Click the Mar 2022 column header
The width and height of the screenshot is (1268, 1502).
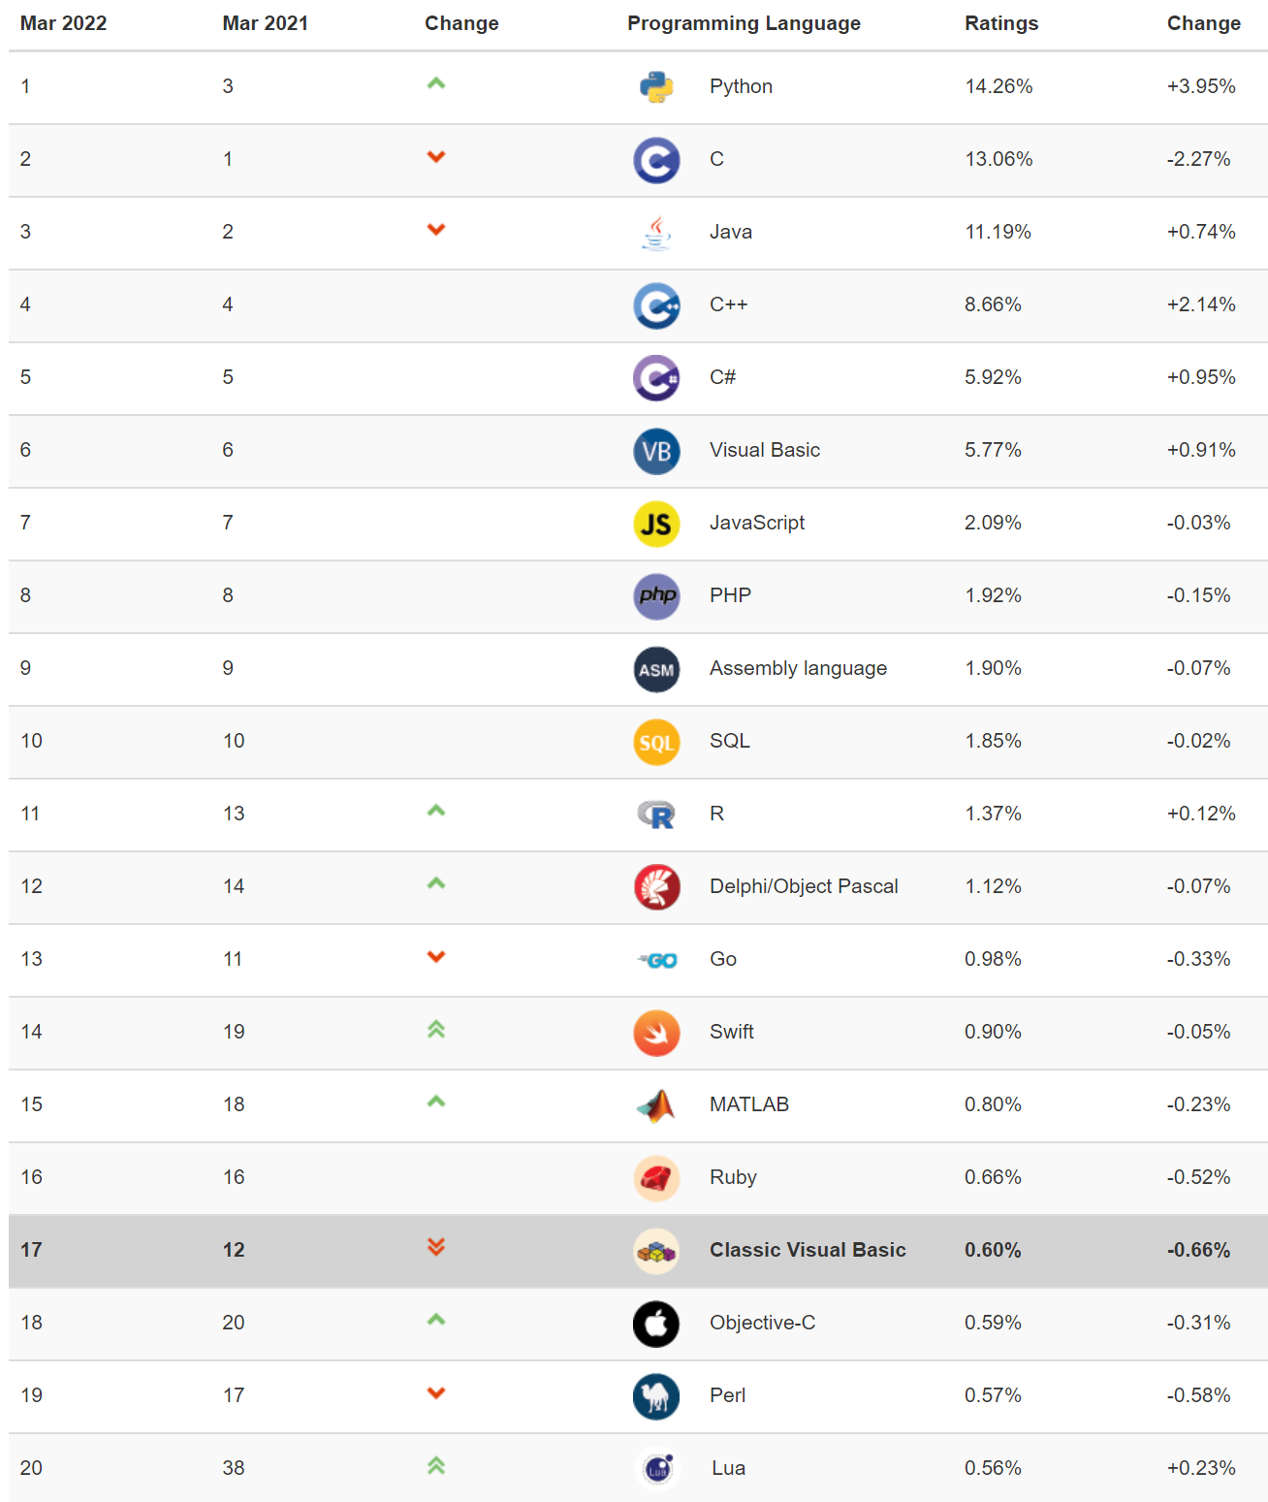[x=64, y=23]
